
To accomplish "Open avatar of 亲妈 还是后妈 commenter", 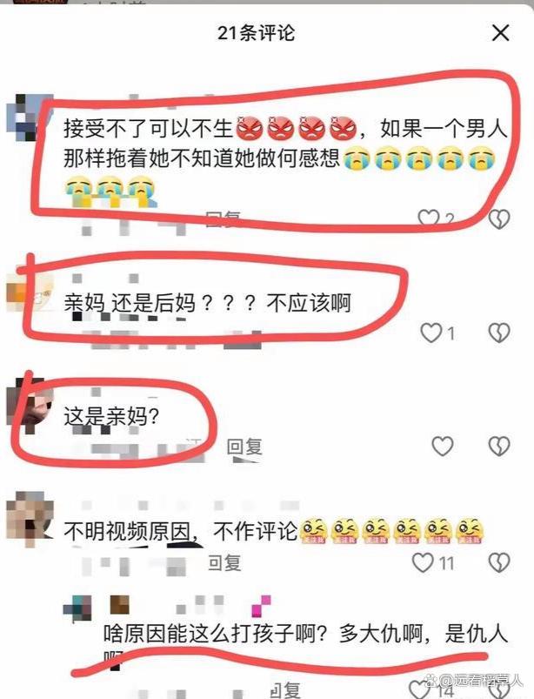I will pyautogui.click(x=29, y=292).
